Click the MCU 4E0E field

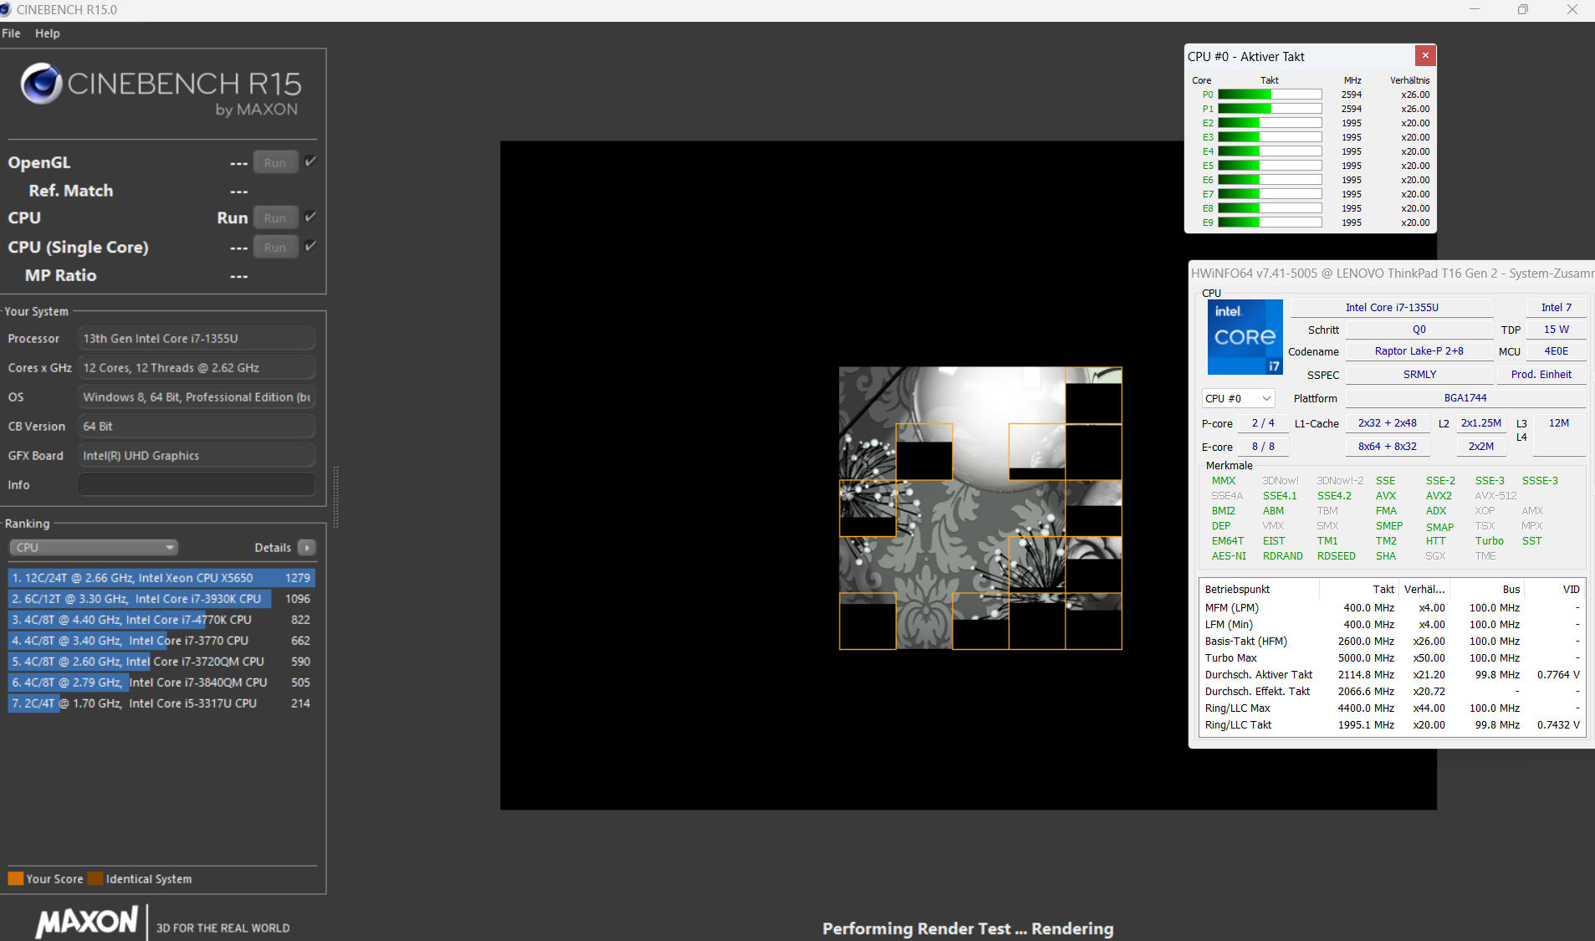click(1556, 351)
